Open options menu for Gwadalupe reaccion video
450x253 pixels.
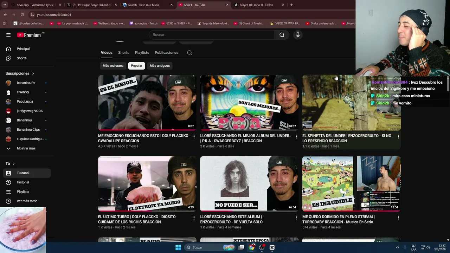coord(194,136)
